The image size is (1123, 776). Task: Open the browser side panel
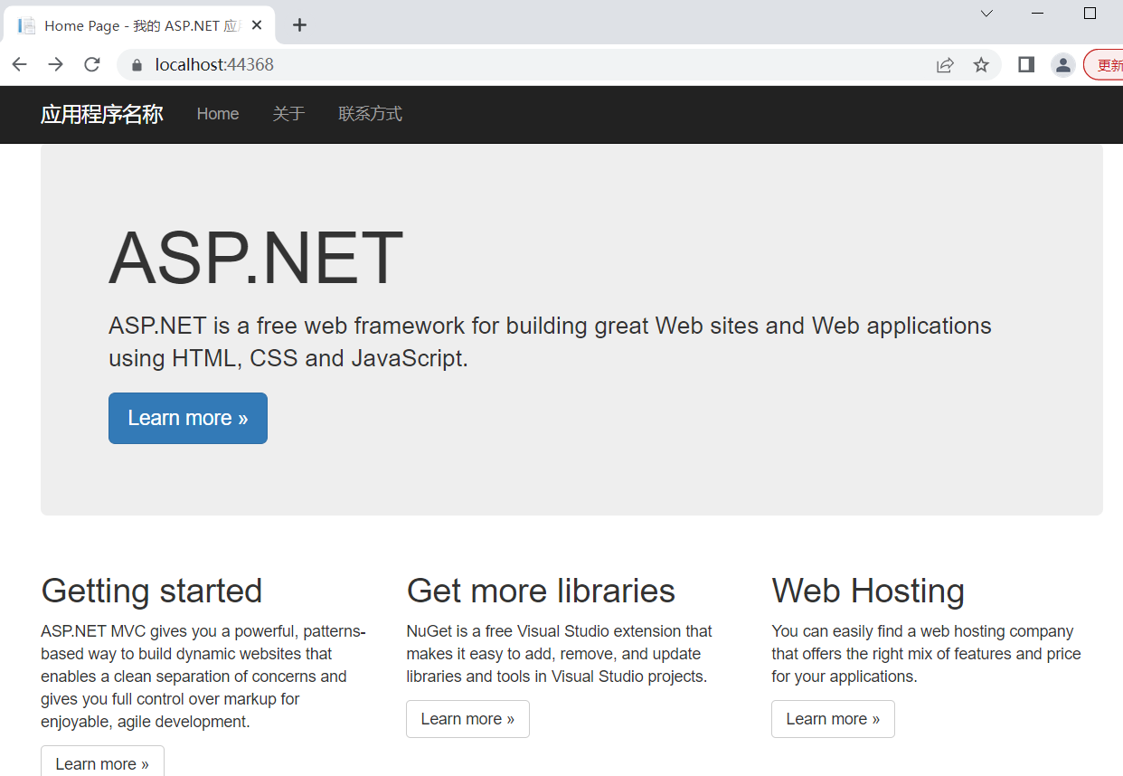pyautogui.click(x=1026, y=64)
